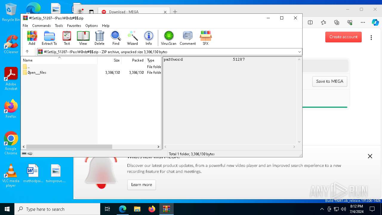
Task: Open Edge Settings and more menu
Action: click(x=363, y=22)
